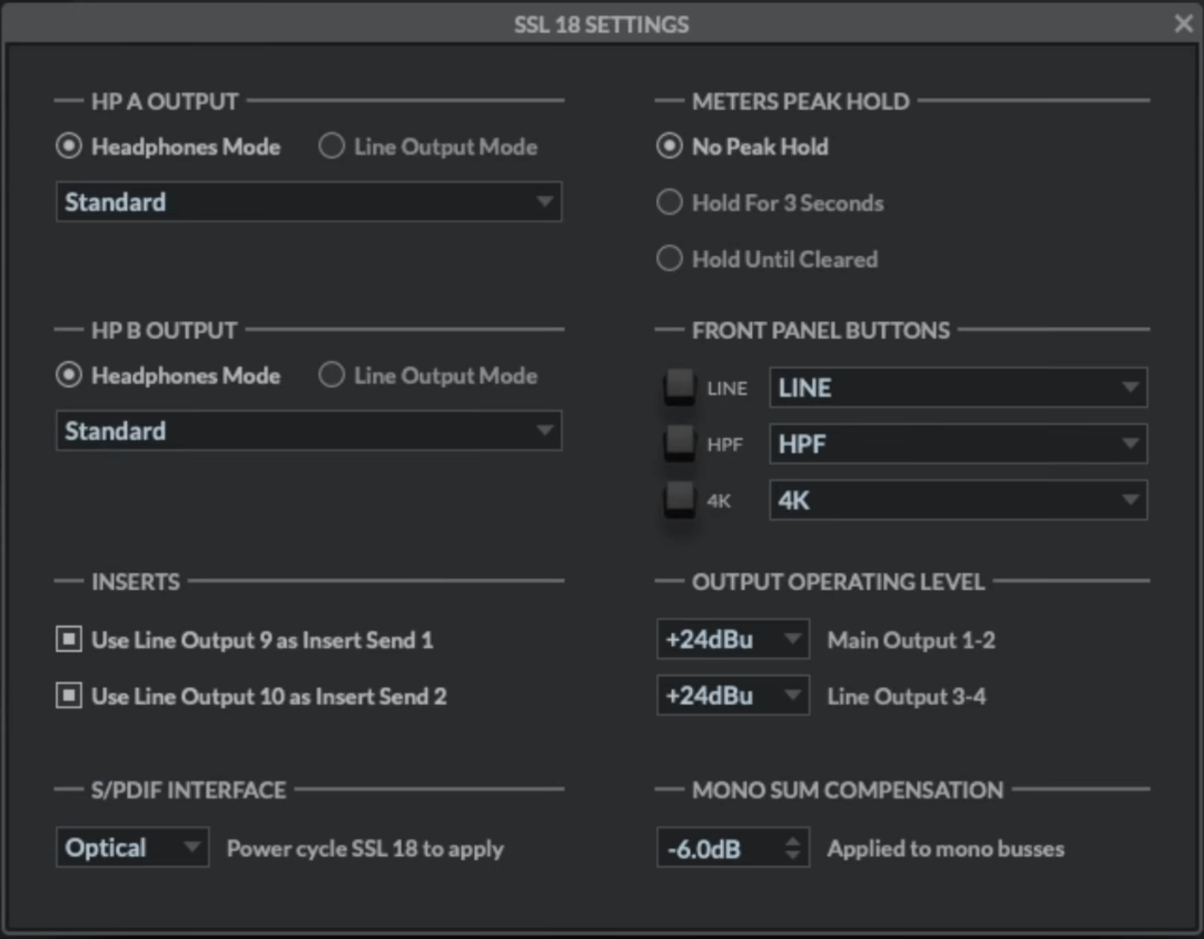Click the LINE front panel button icon

[x=679, y=386]
